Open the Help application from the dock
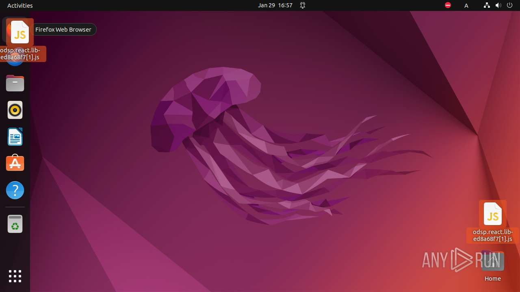Image resolution: width=520 pixels, height=292 pixels. (x=15, y=190)
